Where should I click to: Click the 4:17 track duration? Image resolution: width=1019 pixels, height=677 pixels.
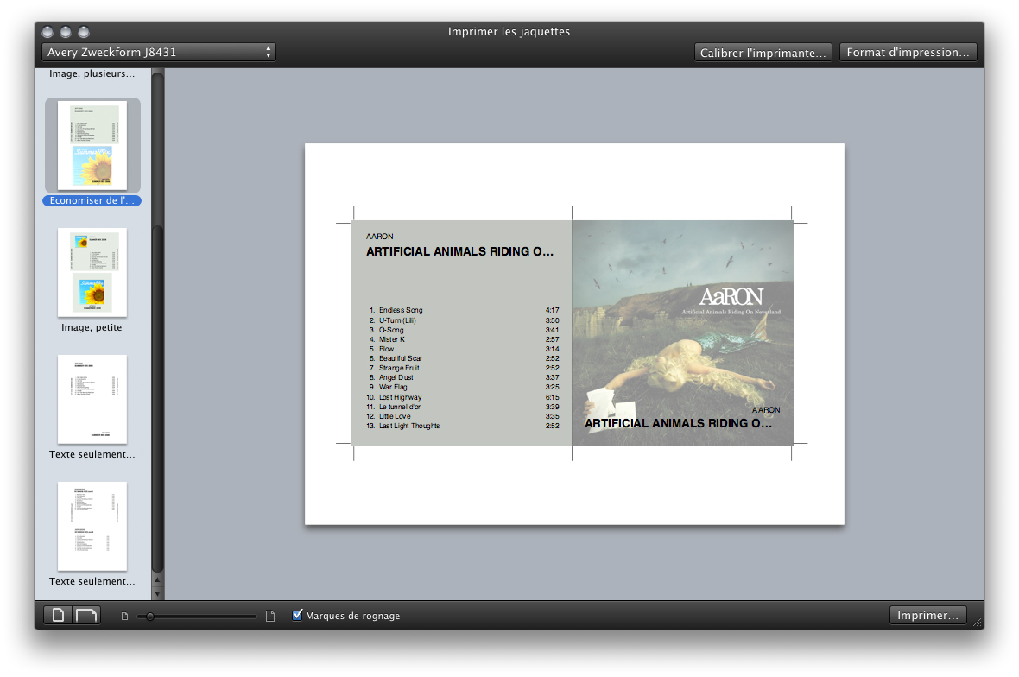(553, 310)
